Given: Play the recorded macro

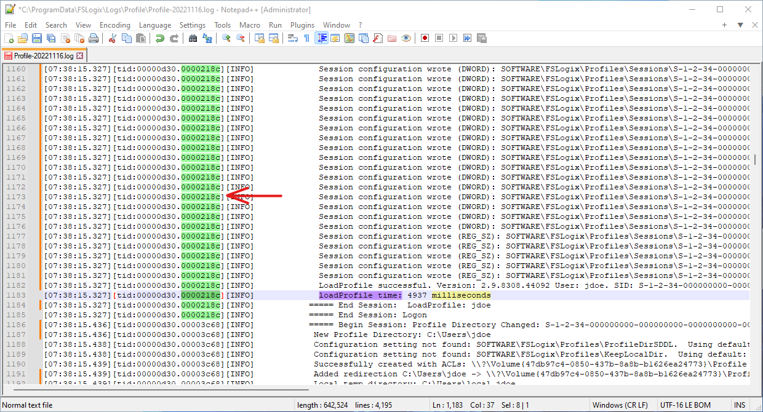Looking at the screenshot, I should point(452,38).
